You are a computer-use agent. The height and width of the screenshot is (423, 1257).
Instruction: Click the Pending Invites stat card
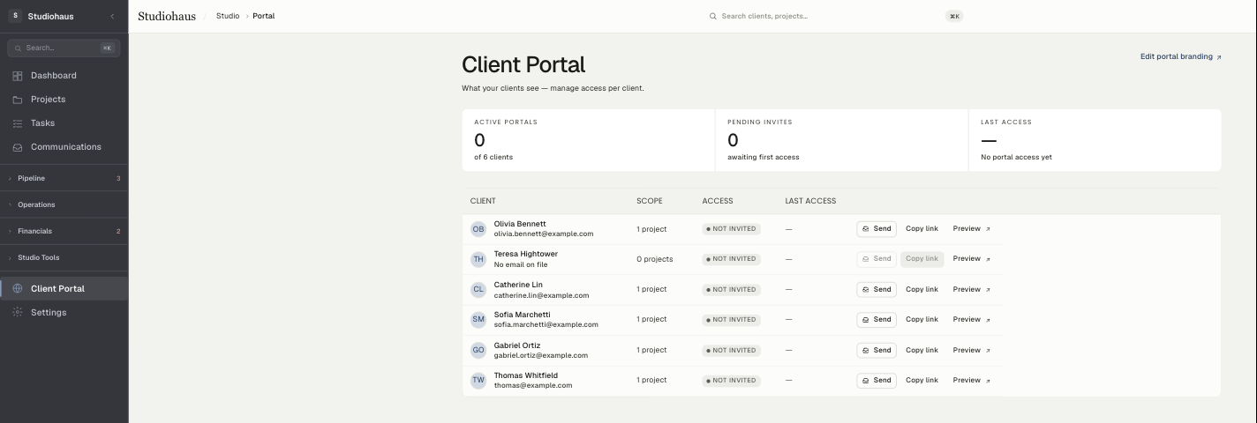coord(842,140)
